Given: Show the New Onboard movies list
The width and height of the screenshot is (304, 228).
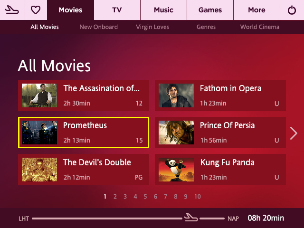Looking at the screenshot, I should [x=98, y=27].
